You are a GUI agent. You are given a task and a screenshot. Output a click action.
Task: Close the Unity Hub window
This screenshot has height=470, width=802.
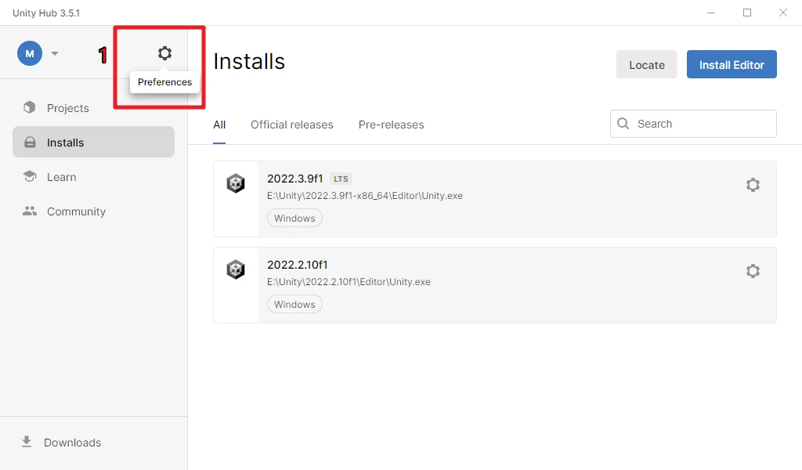pyautogui.click(x=782, y=13)
